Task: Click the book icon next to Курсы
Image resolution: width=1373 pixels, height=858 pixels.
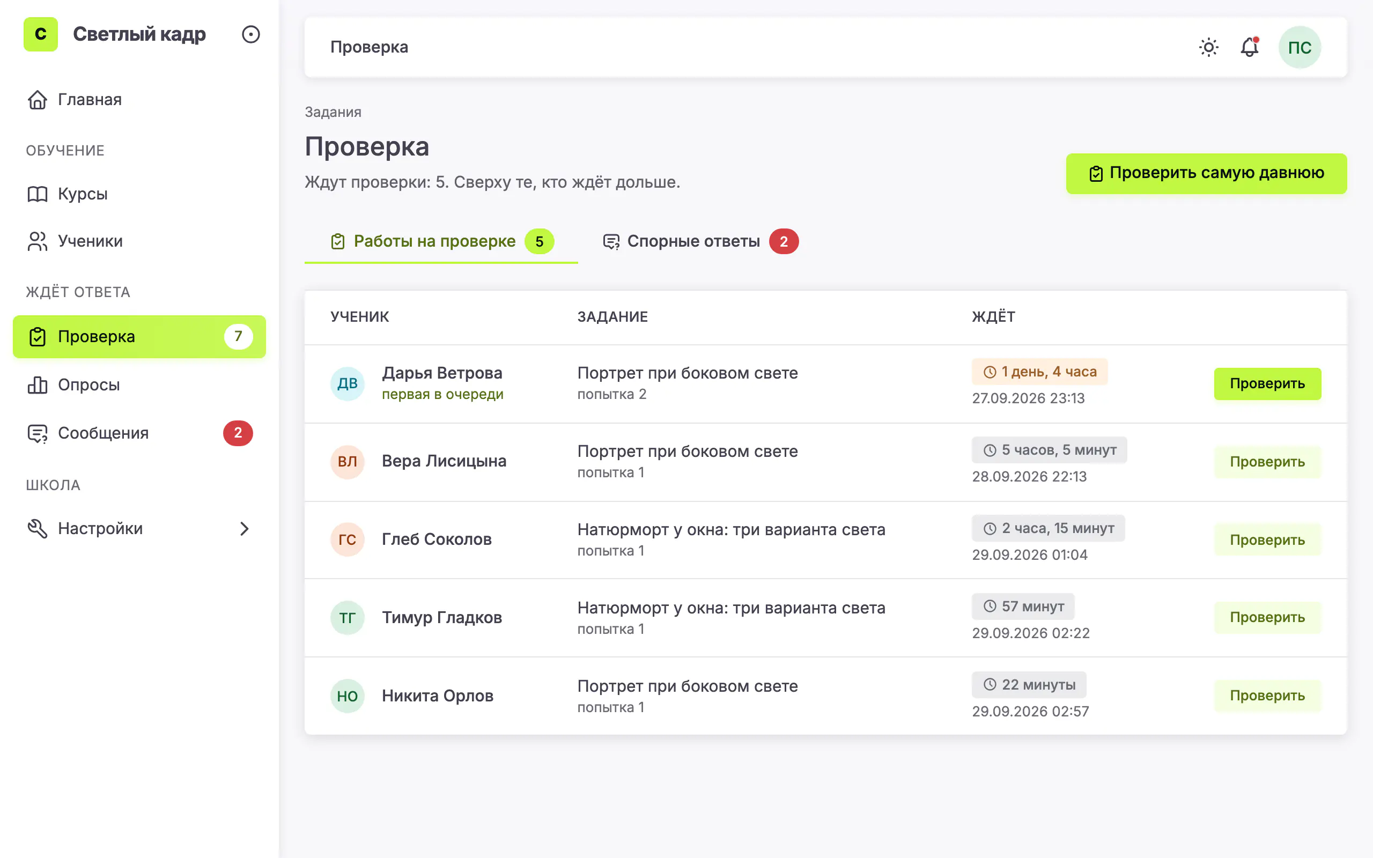Action: [38, 194]
